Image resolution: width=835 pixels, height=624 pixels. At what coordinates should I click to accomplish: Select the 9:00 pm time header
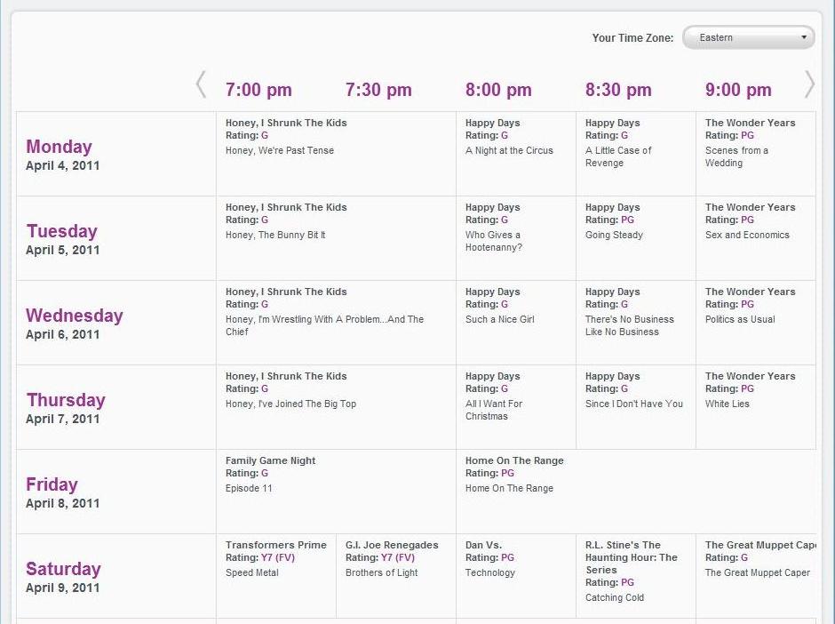[738, 90]
